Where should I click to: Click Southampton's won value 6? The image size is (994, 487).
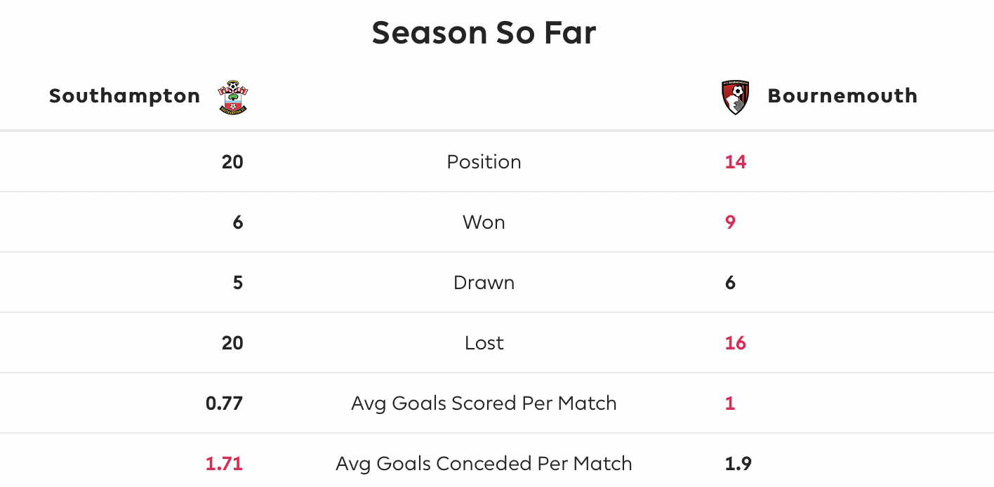[238, 222]
